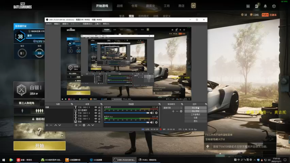Unlock the 显示器捕获 source
290x163 pixels.
99,110
